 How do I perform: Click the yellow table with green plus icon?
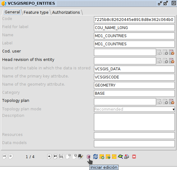pos(102,157)
